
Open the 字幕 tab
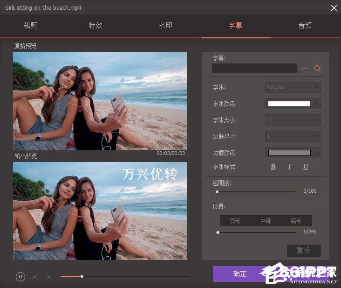pyautogui.click(x=235, y=26)
